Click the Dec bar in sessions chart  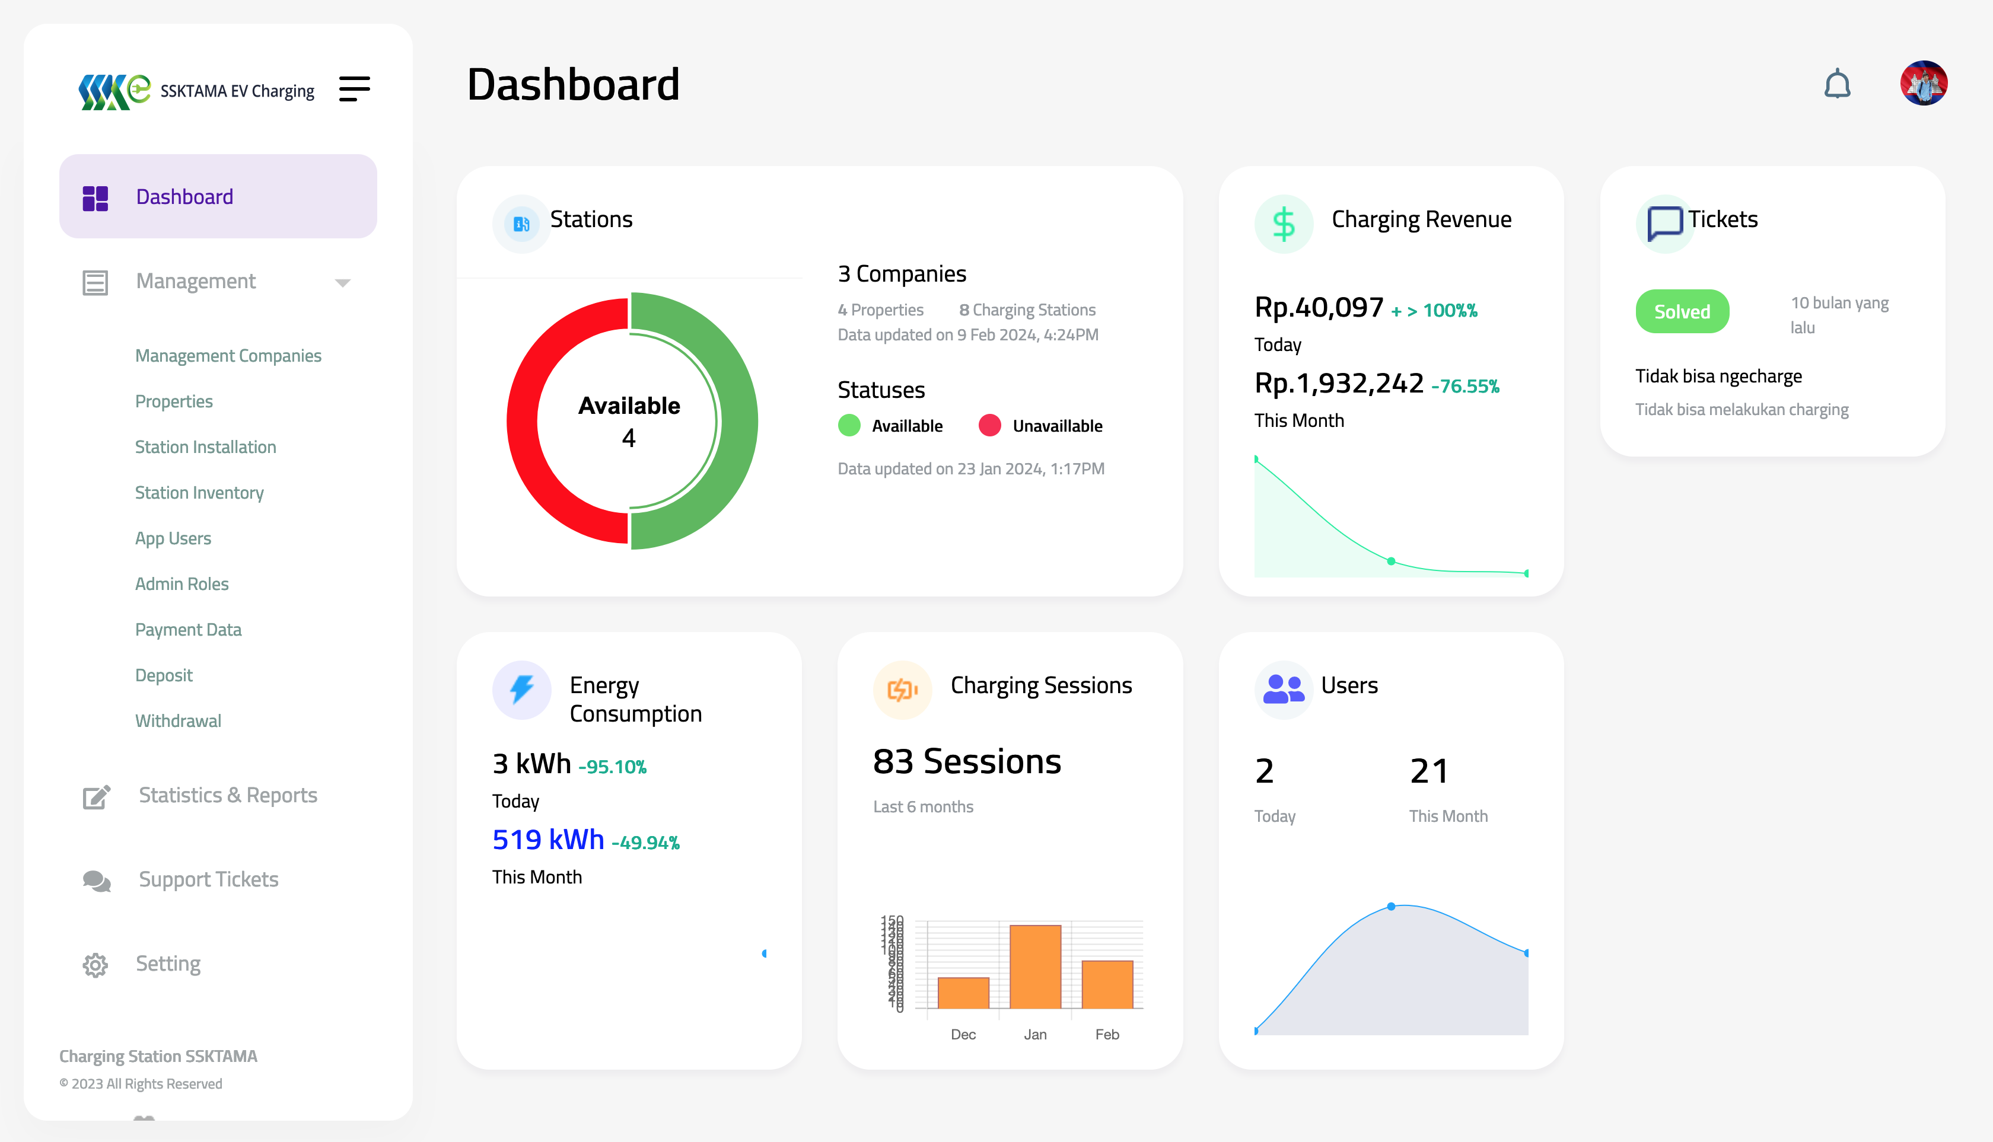tap(963, 992)
